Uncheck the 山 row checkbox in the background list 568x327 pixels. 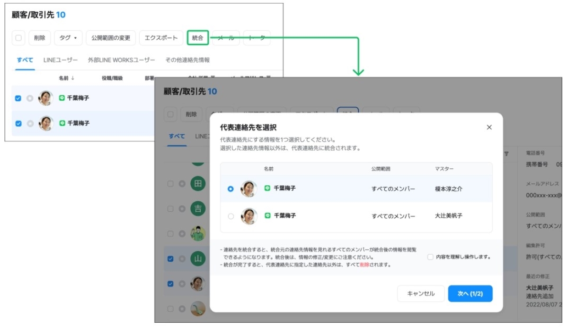(x=170, y=259)
